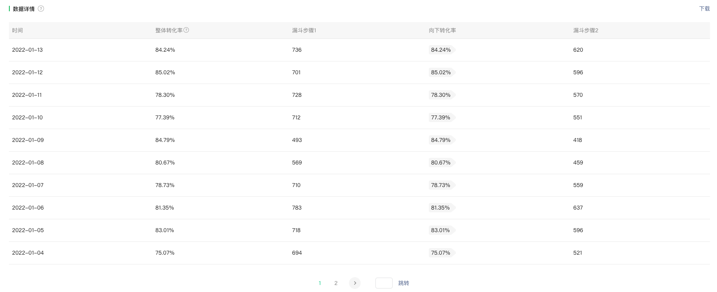Image resolution: width=717 pixels, height=292 pixels.
Task: Click 漏斗步骤1 column header
Action: tap(304, 30)
